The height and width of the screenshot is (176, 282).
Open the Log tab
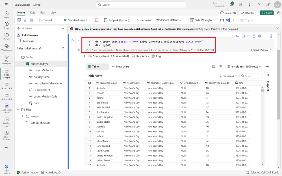coord(156,56)
